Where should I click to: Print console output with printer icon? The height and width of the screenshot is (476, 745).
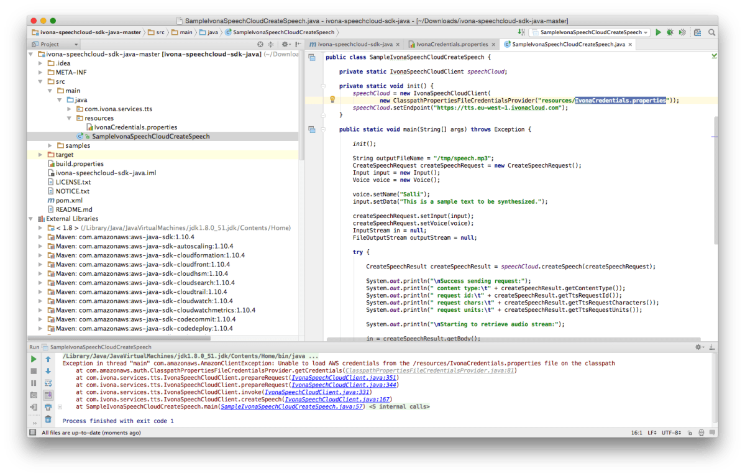pyautogui.click(x=48, y=407)
